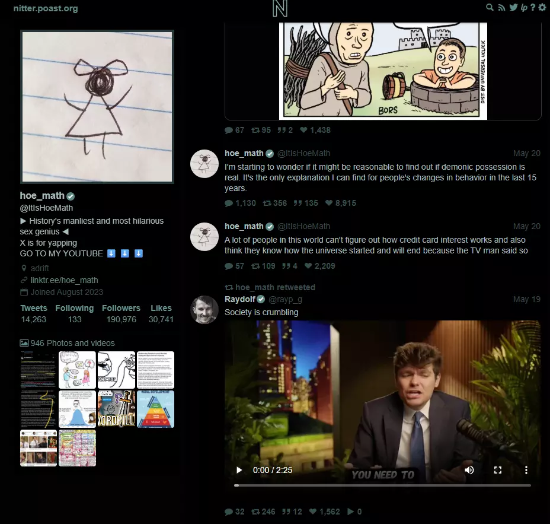Select the Tweets stat 14,263

34,313
